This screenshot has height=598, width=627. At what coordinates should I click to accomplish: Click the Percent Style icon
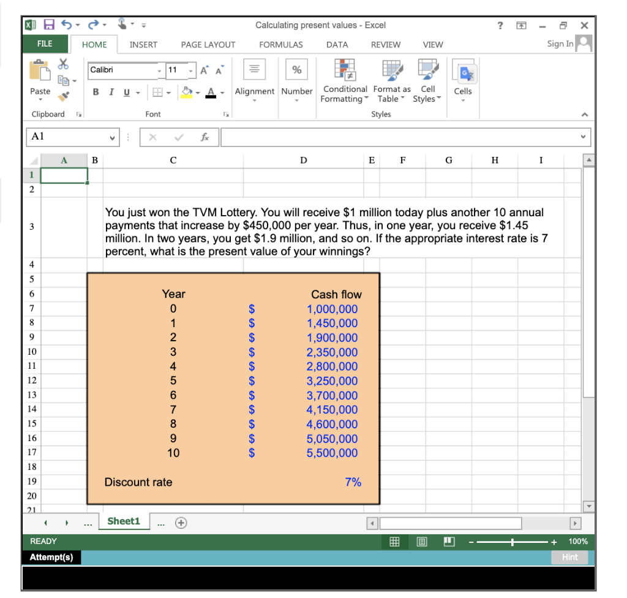click(x=296, y=69)
